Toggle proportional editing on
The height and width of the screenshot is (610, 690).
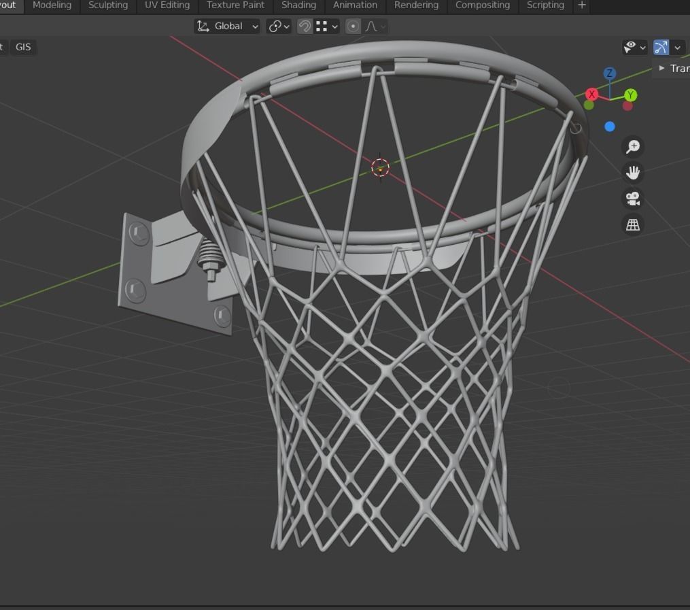tap(353, 26)
